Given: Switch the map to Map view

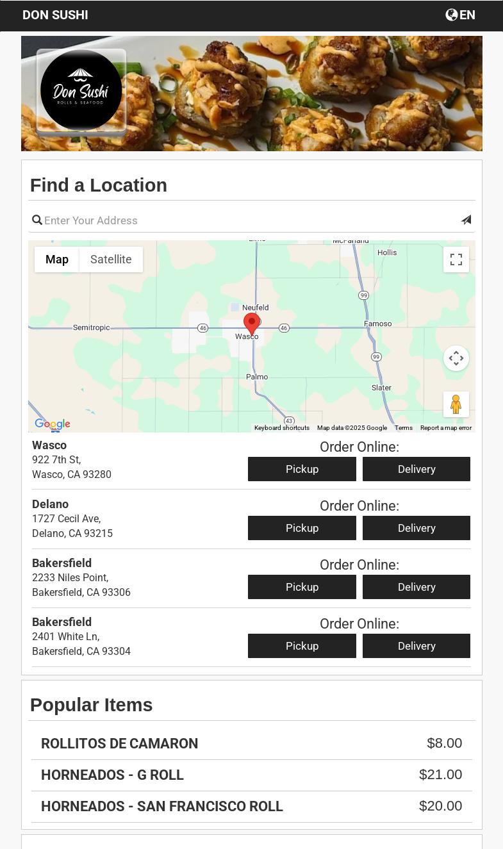Looking at the screenshot, I should 57,260.
